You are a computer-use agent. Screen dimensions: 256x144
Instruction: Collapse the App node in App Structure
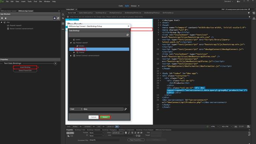tap(1, 22)
